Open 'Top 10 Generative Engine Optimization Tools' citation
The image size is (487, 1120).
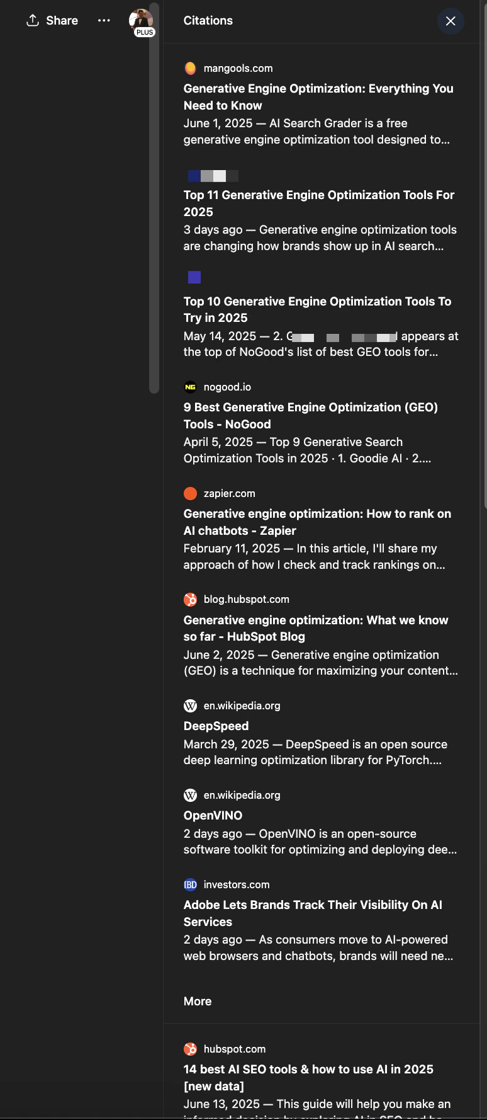click(318, 309)
